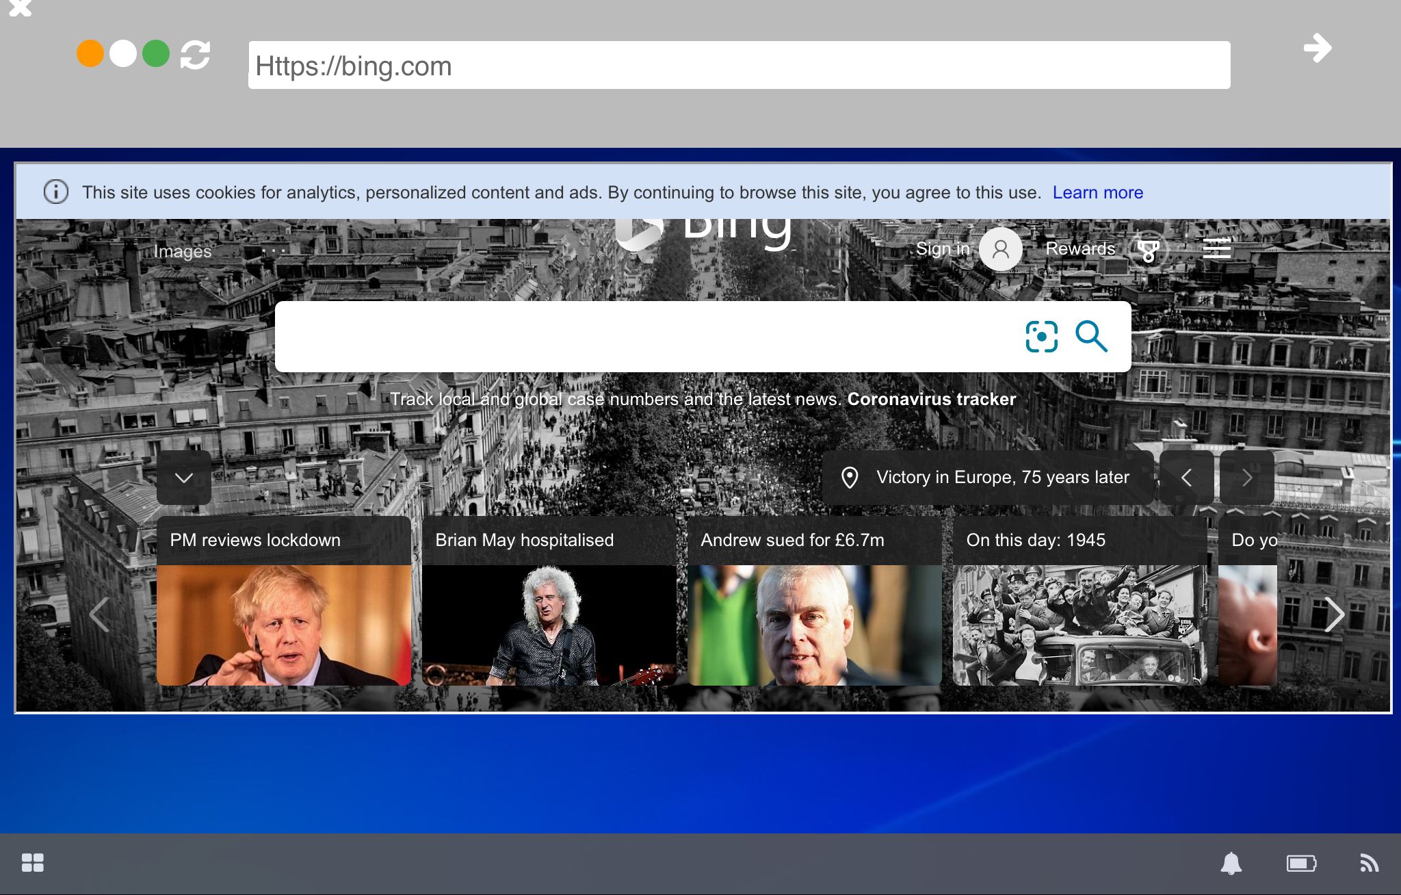Open the PM reviews lockdown headline
This screenshot has height=895, width=1401.
click(255, 540)
